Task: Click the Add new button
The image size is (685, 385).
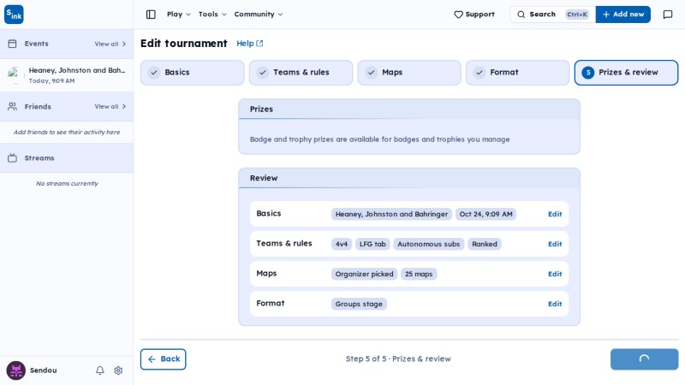Action: tap(623, 15)
